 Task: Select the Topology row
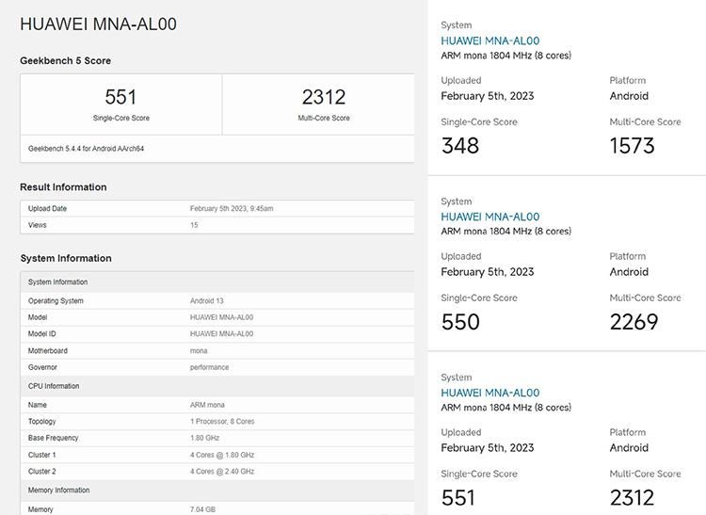pos(217,422)
